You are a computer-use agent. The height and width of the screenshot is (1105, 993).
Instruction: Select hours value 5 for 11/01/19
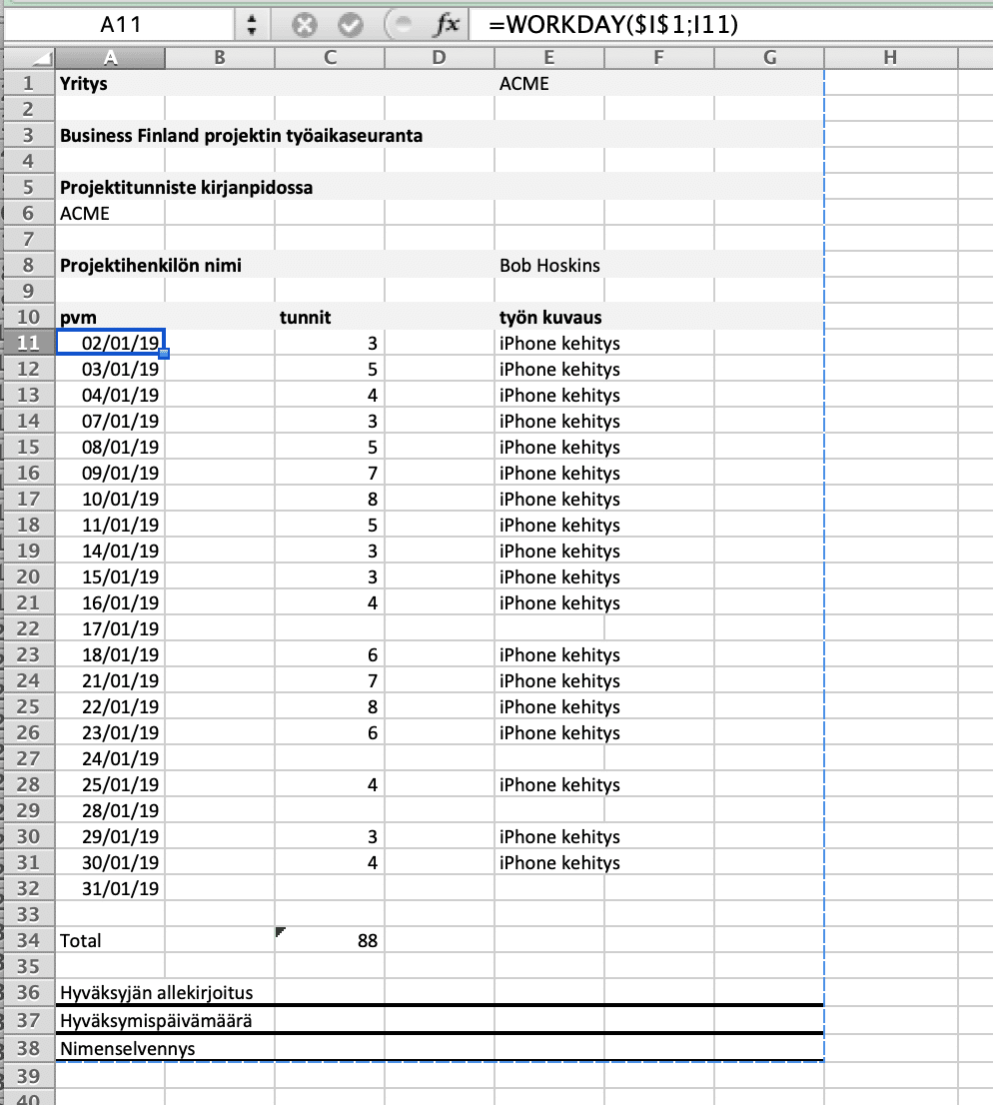(x=330, y=525)
